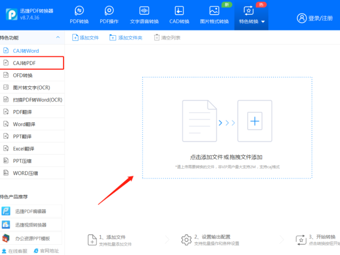Viewport: 340px width, 255px height.
Task: Open 迅捷PDF编辑器 recommended product
Action: 31,211
